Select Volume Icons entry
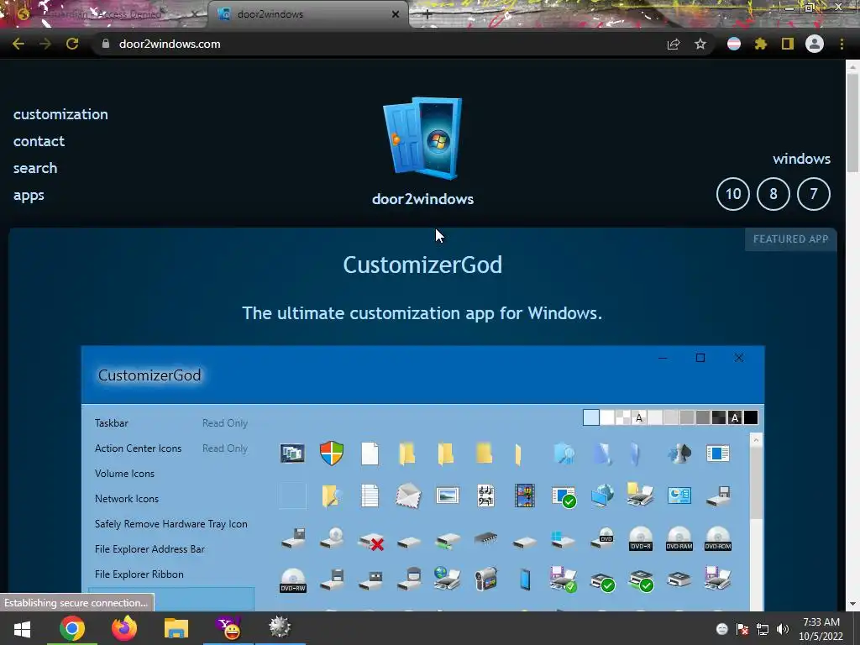860x645 pixels. pyautogui.click(x=124, y=474)
